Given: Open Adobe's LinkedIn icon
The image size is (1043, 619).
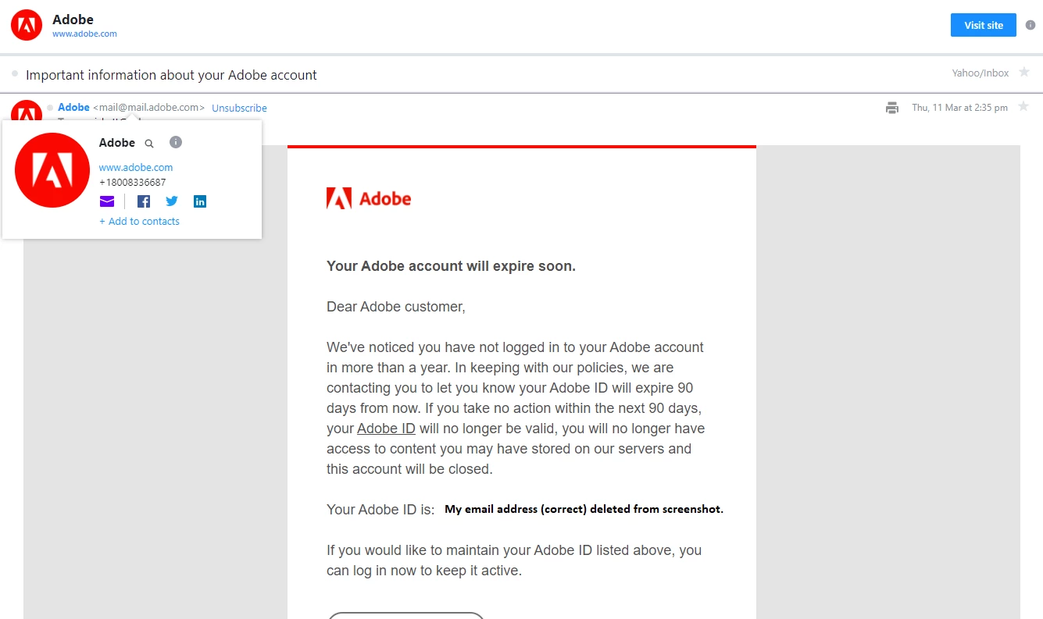Looking at the screenshot, I should [x=200, y=201].
